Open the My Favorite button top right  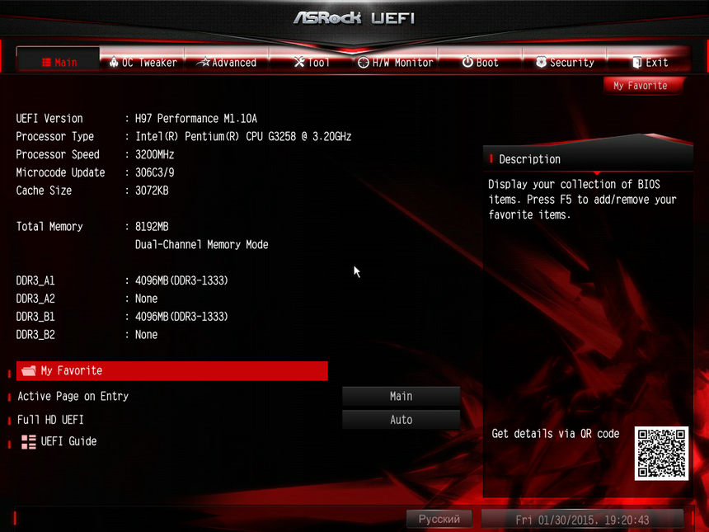pos(641,86)
